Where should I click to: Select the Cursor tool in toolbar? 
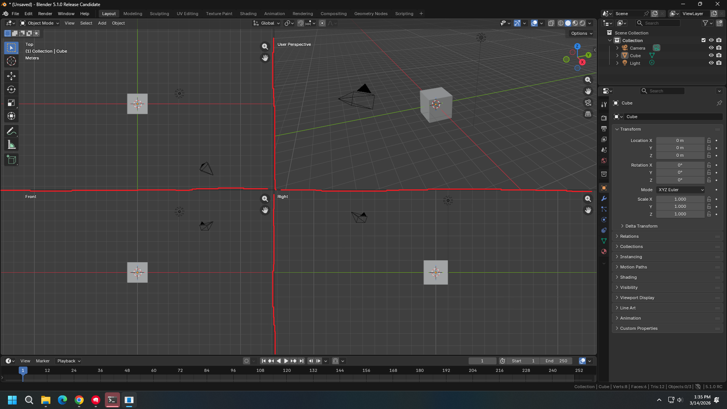tap(11, 61)
